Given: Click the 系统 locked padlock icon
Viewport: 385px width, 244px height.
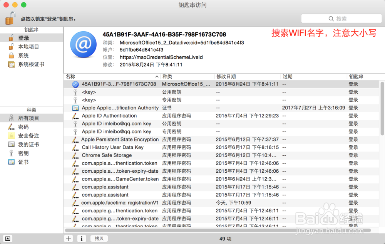Looking at the screenshot, I should [11, 55].
